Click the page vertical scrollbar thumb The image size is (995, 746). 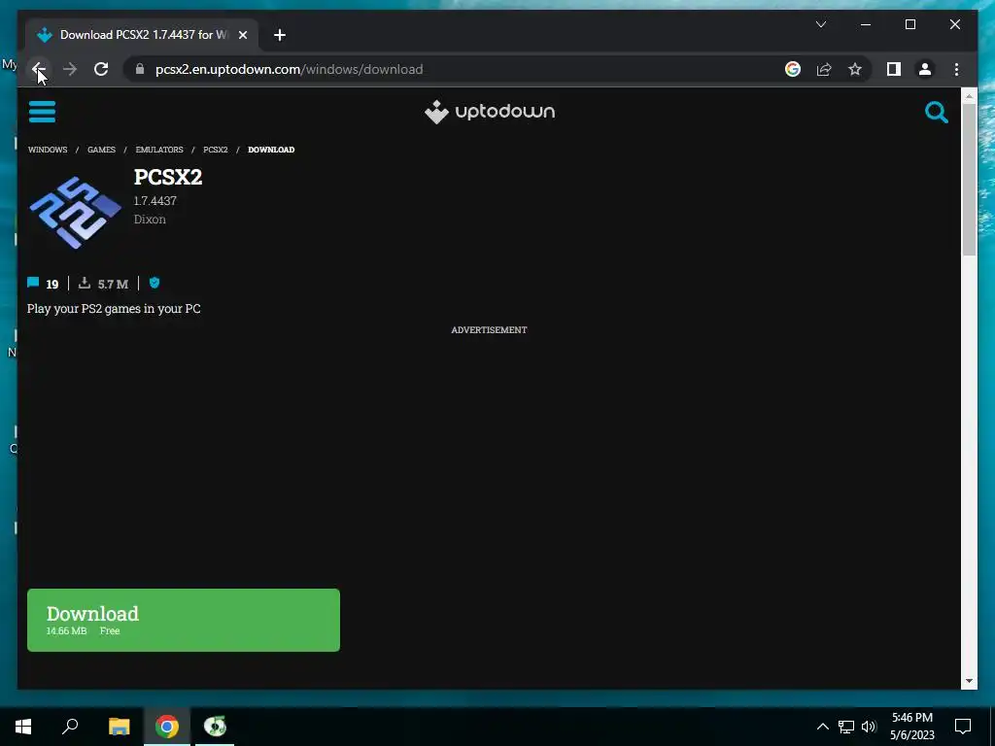(x=969, y=180)
